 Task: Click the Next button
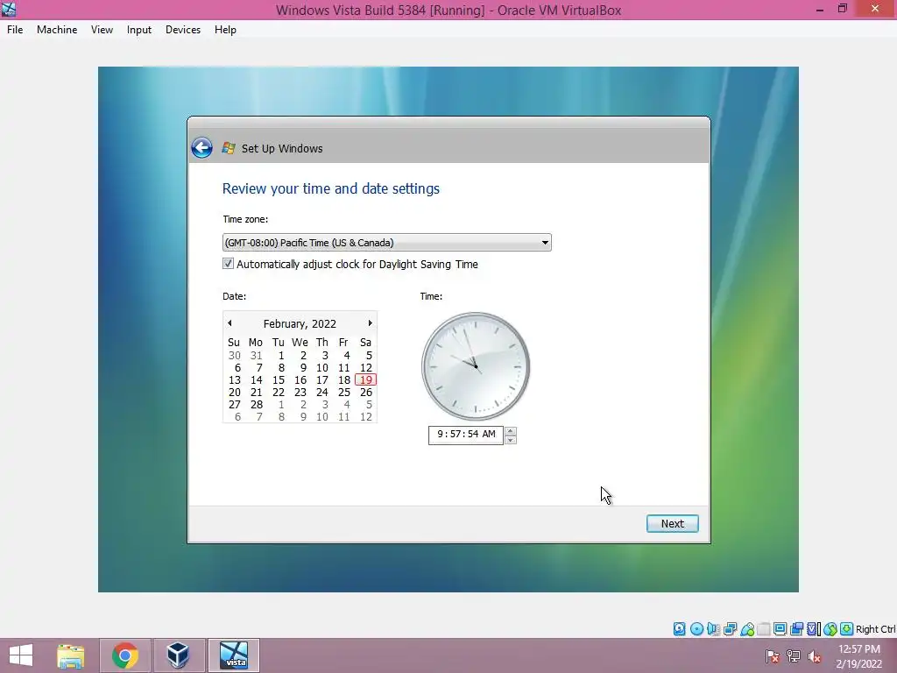coord(672,524)
